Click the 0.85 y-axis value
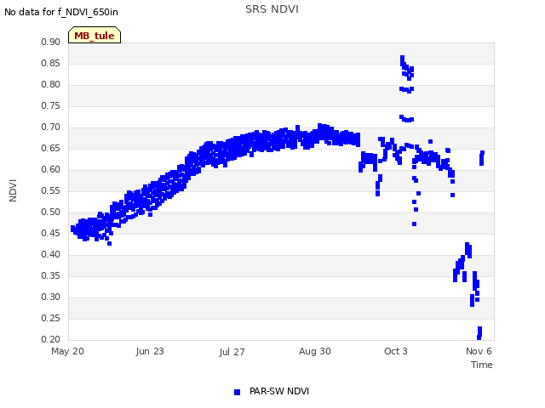This screenshot has height=408, width=545. (51, 63)
